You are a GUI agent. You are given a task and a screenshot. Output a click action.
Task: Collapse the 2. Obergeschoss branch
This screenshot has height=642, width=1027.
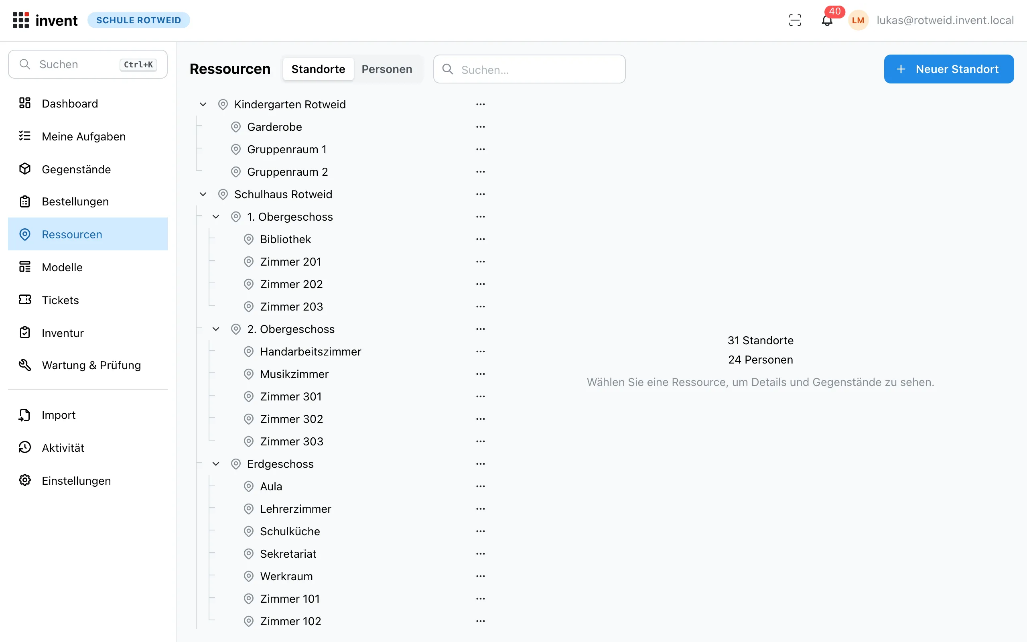coord(216,329)
